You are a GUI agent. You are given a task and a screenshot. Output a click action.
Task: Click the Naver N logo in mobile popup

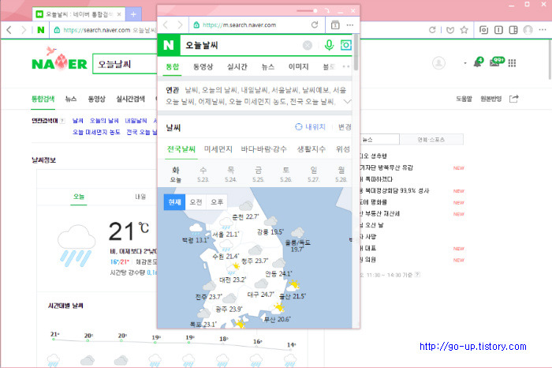click(x=169, y=45)
